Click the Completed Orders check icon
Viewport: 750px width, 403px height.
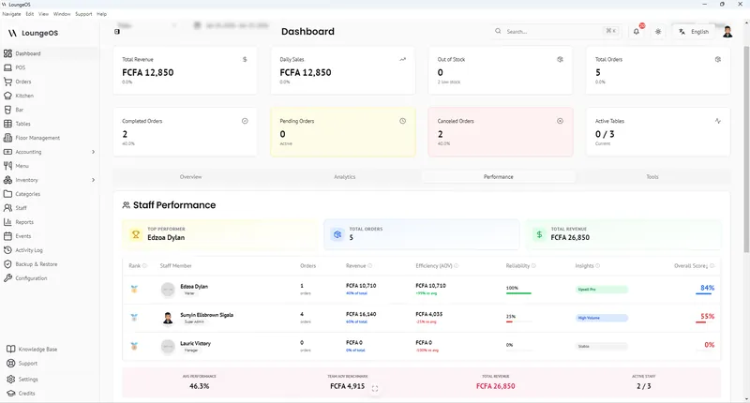245,121
